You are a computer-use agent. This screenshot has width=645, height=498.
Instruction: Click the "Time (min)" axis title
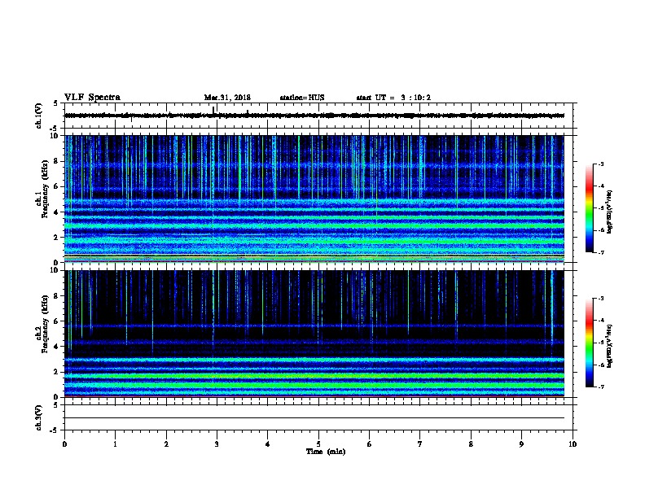tap(326, 452)
